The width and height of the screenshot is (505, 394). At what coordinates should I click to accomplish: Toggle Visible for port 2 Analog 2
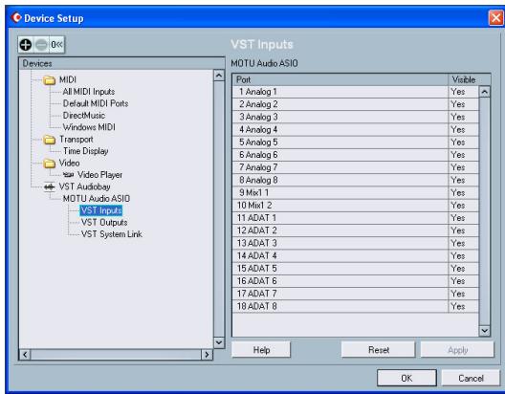click(x=457, y=104)
